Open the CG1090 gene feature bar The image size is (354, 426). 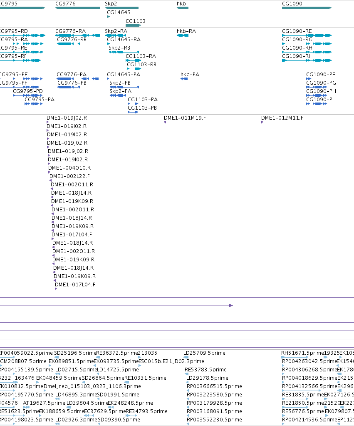(307, 8)
